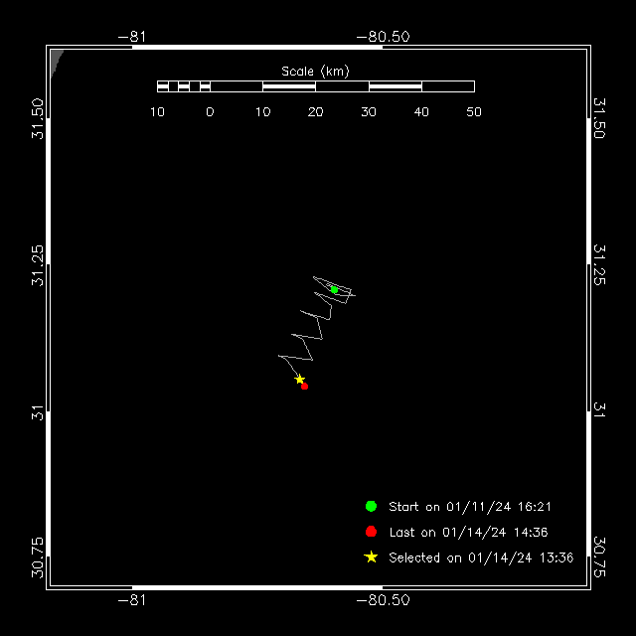Viewport: 636px width, 636px height.
Task: Click 'Start on 01/11/24 16:21' legend text
Action: pos(470,507)
